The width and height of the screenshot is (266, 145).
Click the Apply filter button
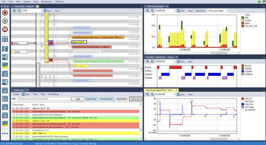pos(78,99)
